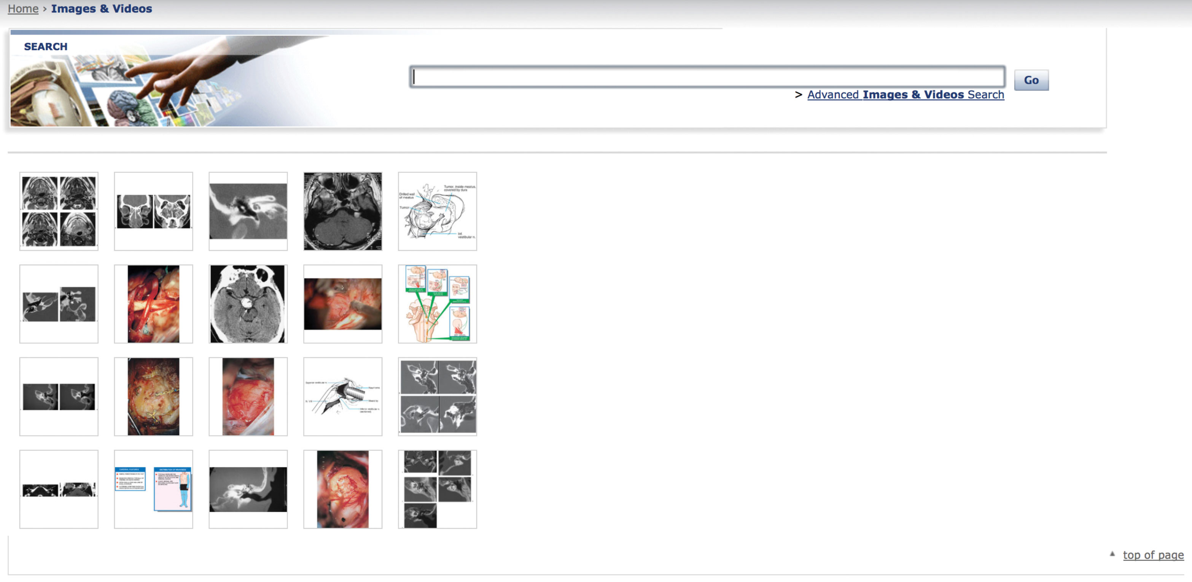Open the single temporal bone CT in first row
Viewport: 1192px width, 582px height.
(x=248, y=211)
